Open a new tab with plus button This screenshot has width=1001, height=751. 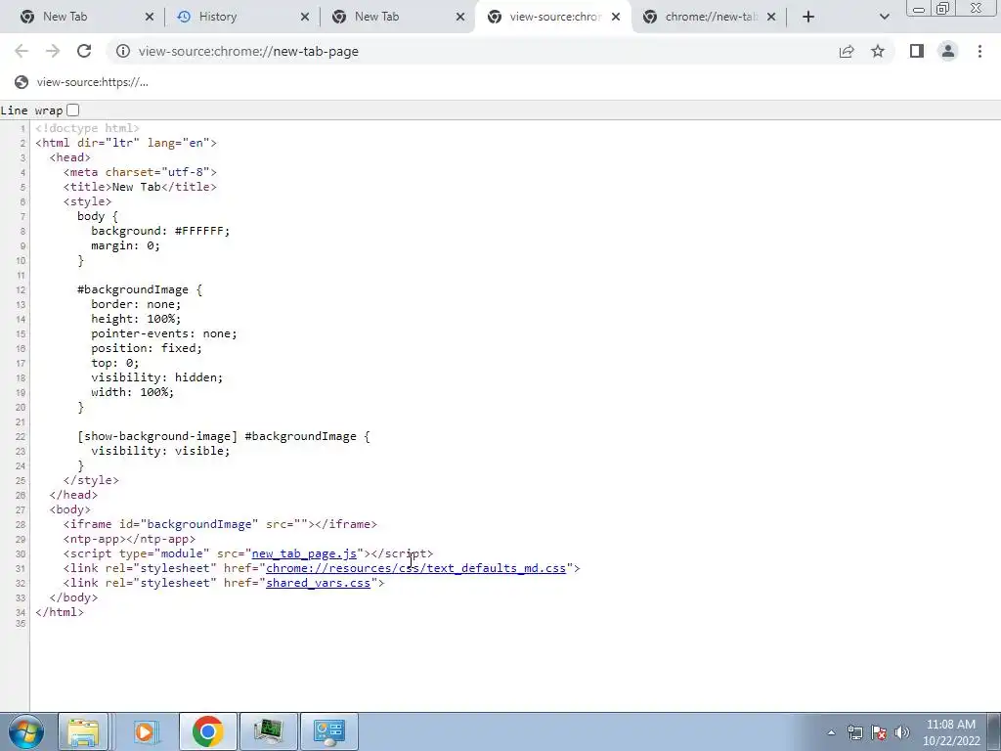(x=808, y=17)
